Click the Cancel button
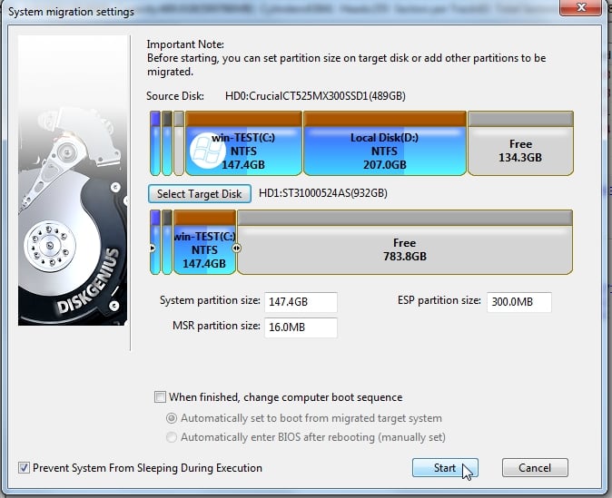 coord(535,467)
